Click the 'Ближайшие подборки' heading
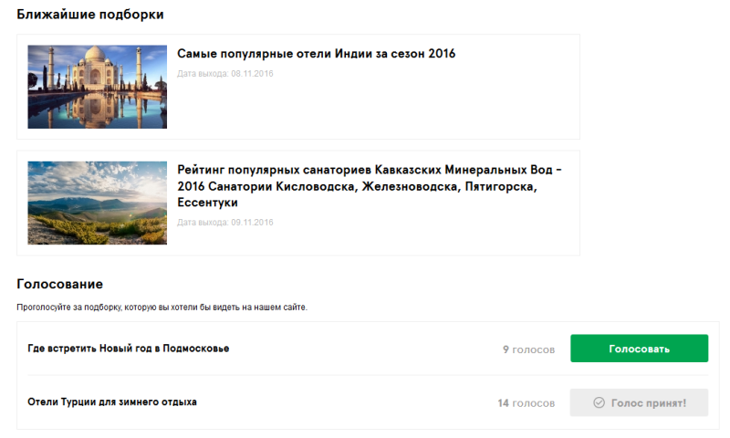The height and width of the screenshot is (438, 730). 90,15
